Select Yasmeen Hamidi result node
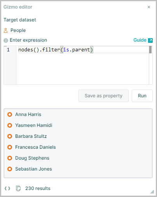This screenshot has width=157, height=197. pos(34,125)
